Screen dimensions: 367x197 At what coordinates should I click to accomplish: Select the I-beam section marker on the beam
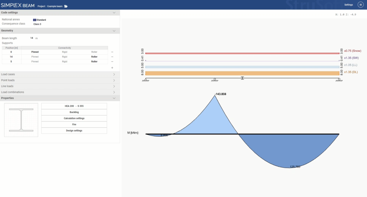(x=242, y=78)
